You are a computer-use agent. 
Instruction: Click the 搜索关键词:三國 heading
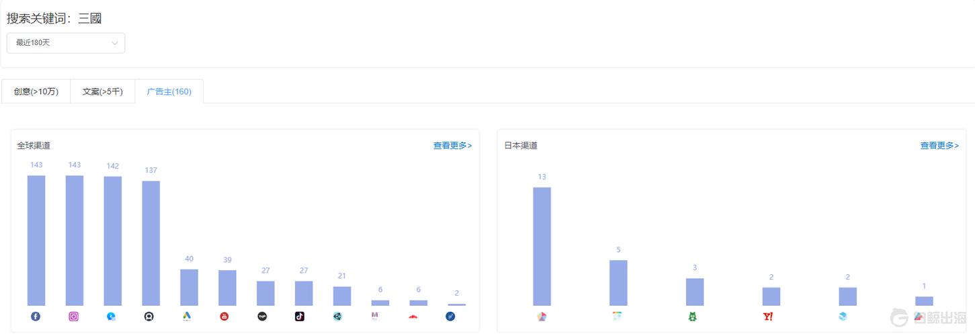[x=54, y=18]
